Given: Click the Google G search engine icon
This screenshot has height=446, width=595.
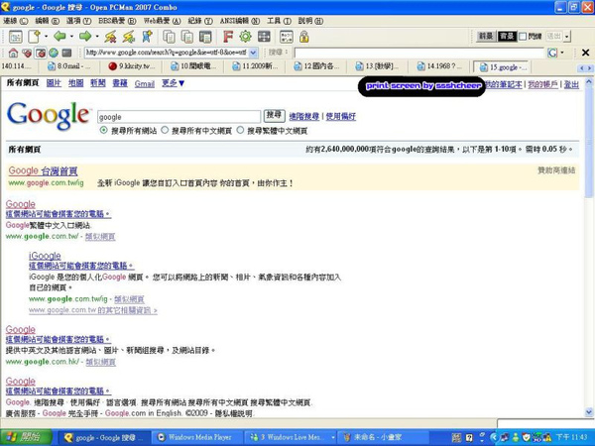Looking at the screenshot, I should [x=552, y=53].
